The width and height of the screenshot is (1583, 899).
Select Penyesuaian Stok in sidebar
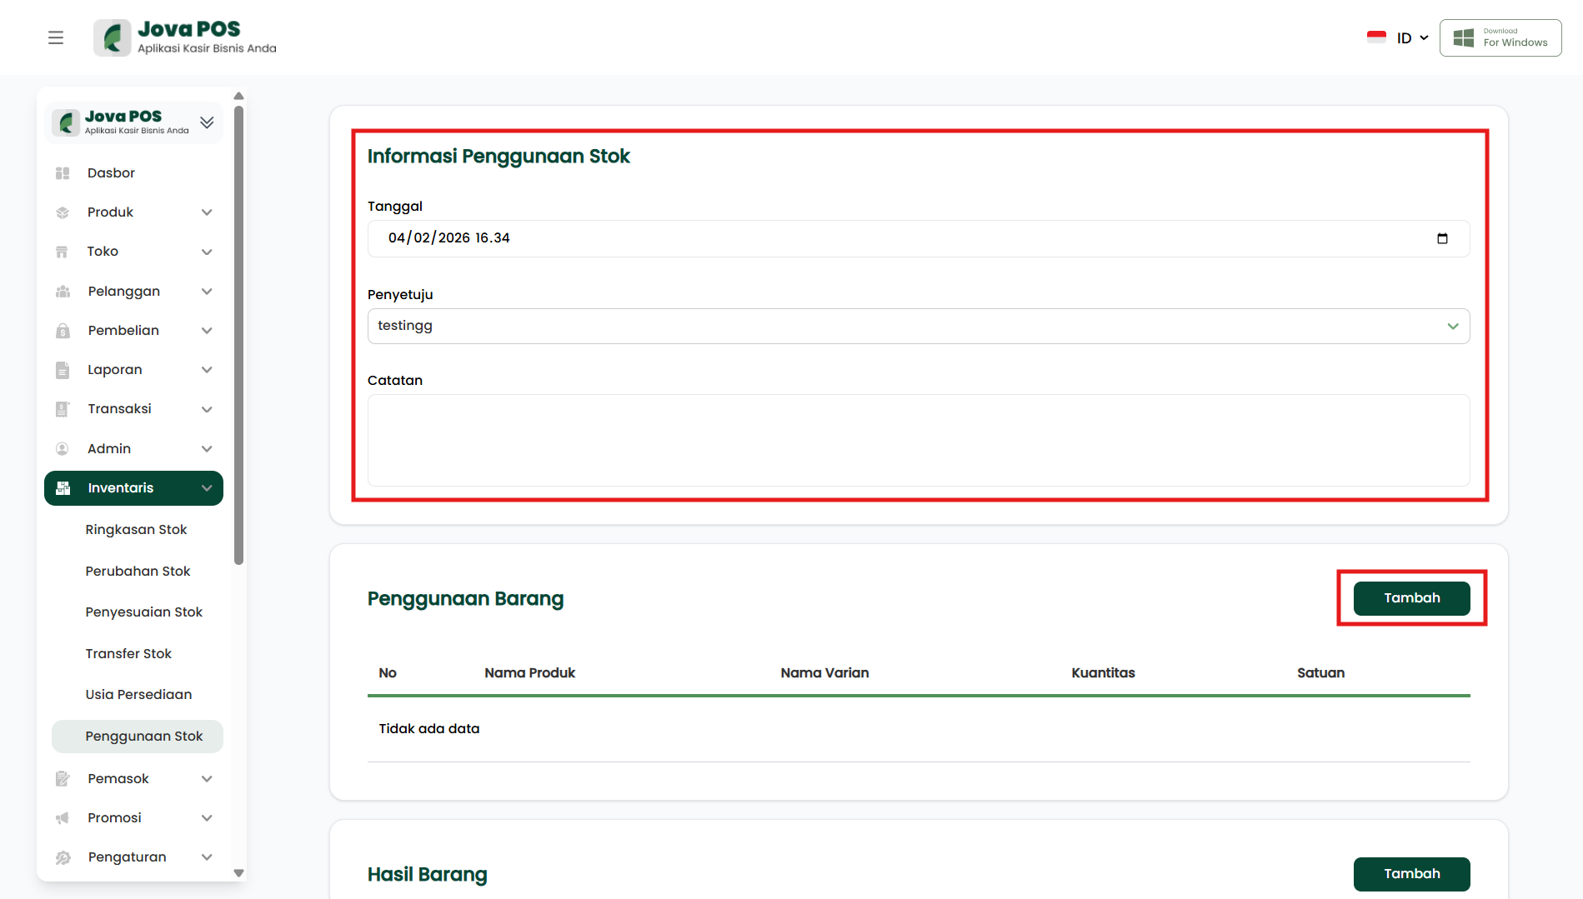[x=143, y=612]
